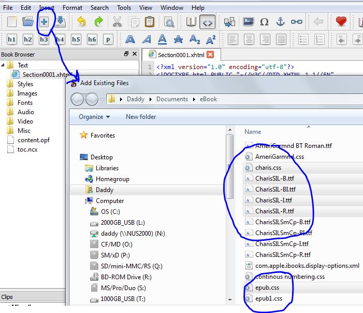Click the grey Back arrow icon
Viewport: 363px width, 313px height.
318,22
